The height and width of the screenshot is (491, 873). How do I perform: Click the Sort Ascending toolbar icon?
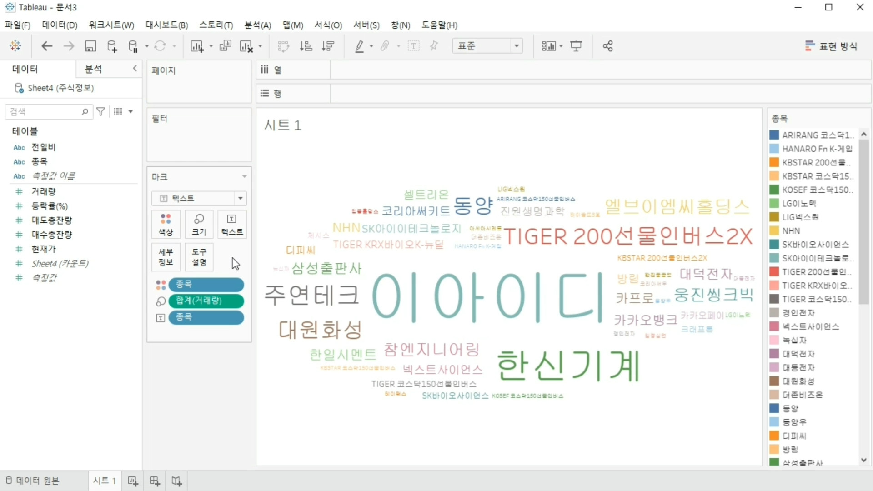306,46
